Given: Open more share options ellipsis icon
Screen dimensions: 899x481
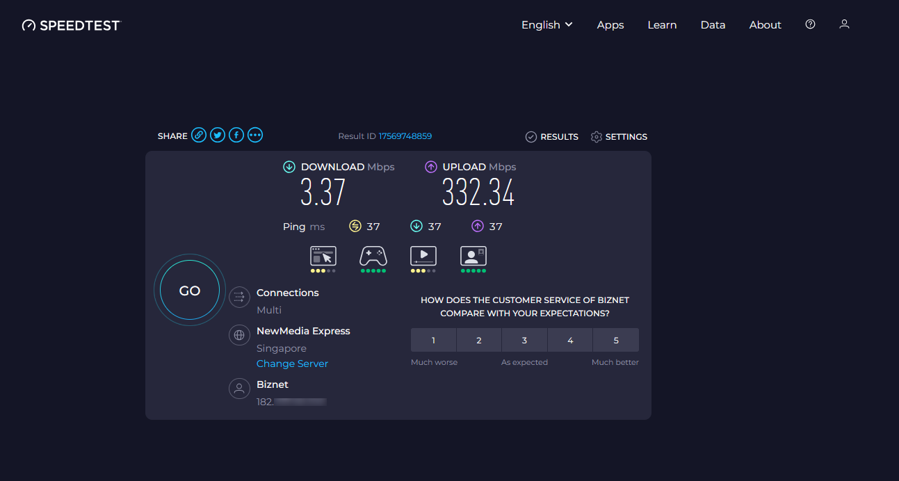Looking at the screenshot, I should pos(255,136).
